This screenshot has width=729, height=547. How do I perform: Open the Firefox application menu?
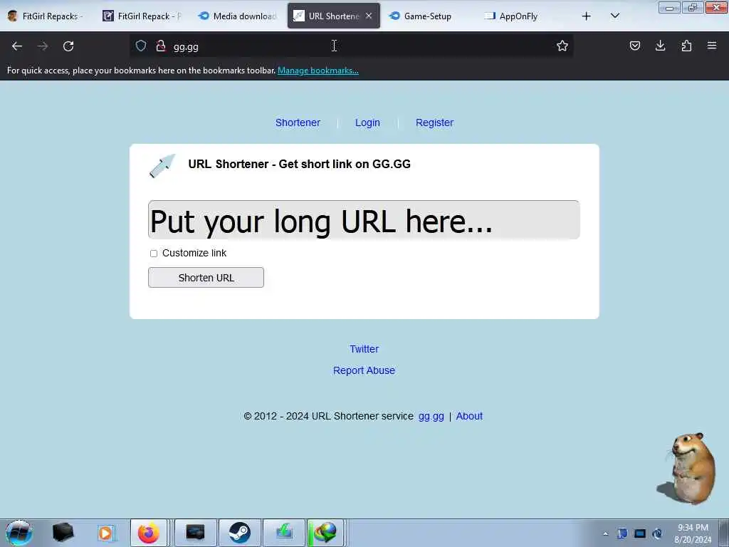point(712,46)
